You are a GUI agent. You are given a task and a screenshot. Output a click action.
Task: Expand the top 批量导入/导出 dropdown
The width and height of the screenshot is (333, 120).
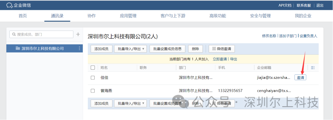[x=130, y=49]
